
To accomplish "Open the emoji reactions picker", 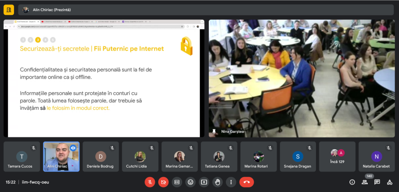I will [x=191, y=182].
